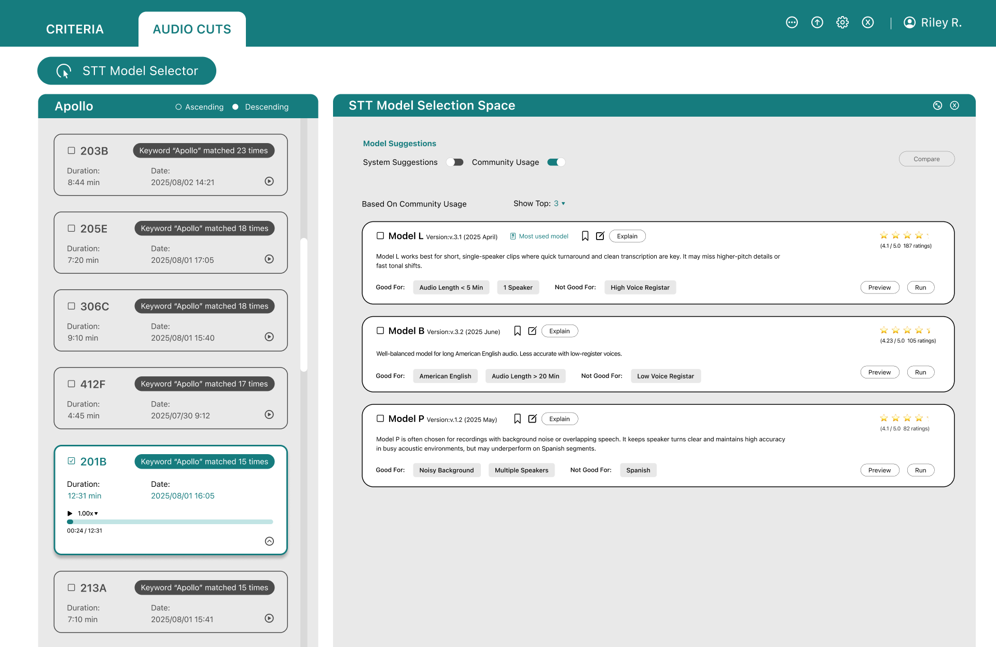Switch to the CRITERIA tab
The width and height of the screenshot is (996, 647).
point(75,29)
